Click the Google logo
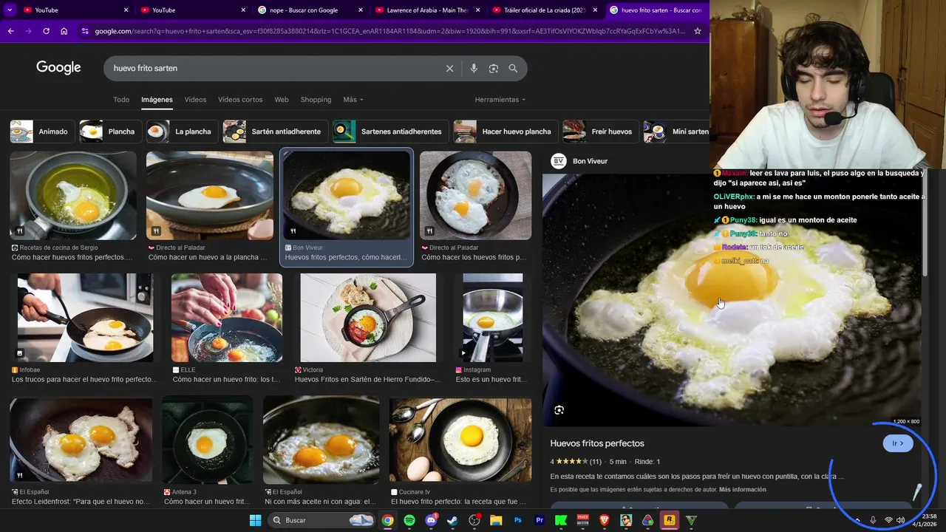This screenshot has height=532, width=946. [58, 68]
